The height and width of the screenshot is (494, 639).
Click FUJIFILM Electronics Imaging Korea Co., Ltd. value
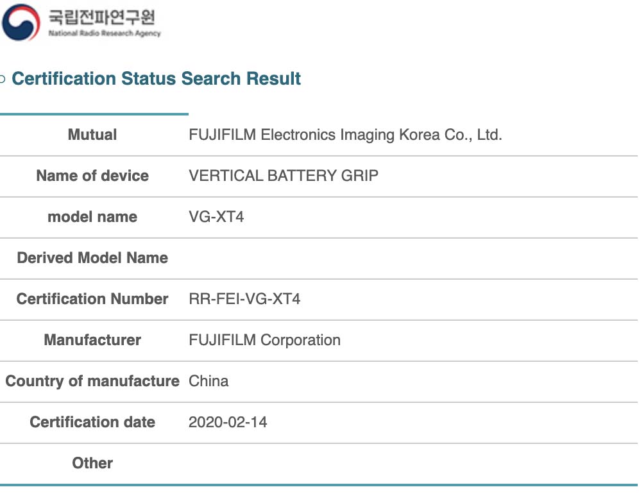coord(345,135)
